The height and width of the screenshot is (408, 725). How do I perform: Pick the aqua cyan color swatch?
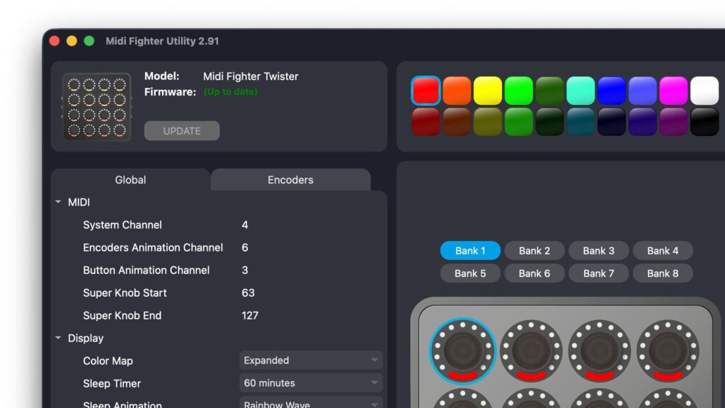[x=581, y=91]
